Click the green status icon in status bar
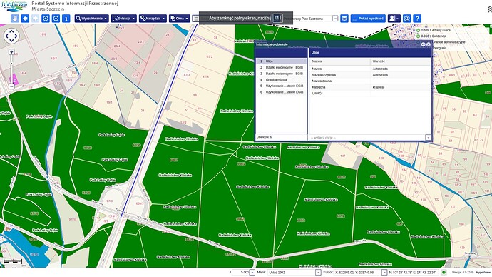This screenshot has width=492, height=277. tap(444, 273)
